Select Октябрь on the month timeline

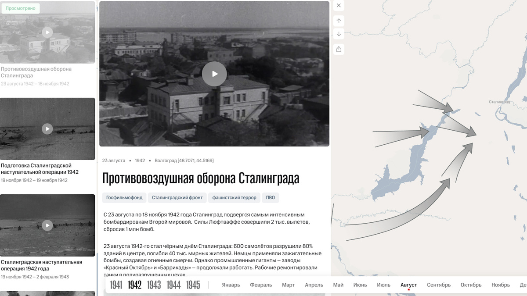tap(471, 285)
